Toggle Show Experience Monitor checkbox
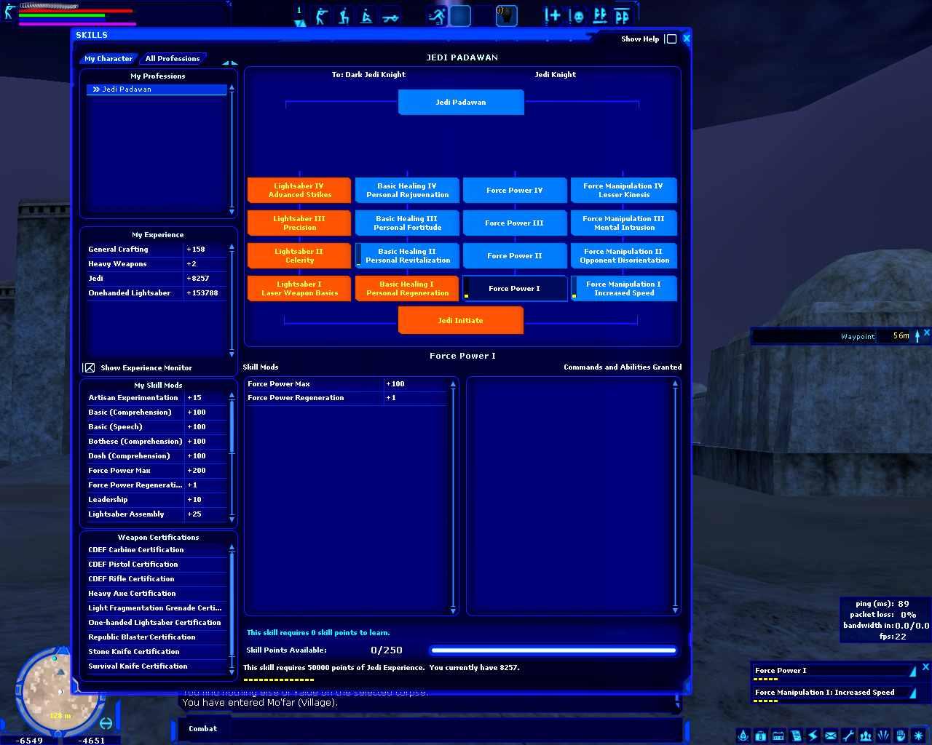 (x=89, y=368)
